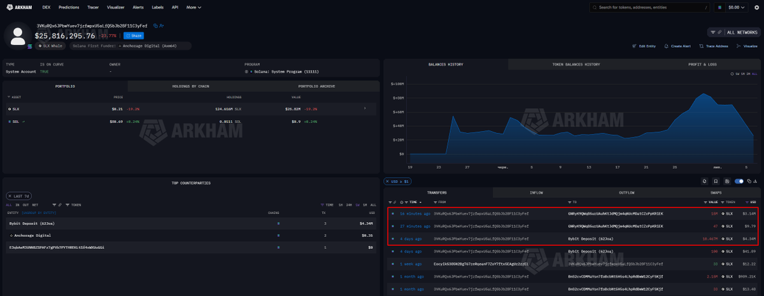This screenshot has height=296, width=764.
Task: Select the 3M chart range
Action: [749, 74]
